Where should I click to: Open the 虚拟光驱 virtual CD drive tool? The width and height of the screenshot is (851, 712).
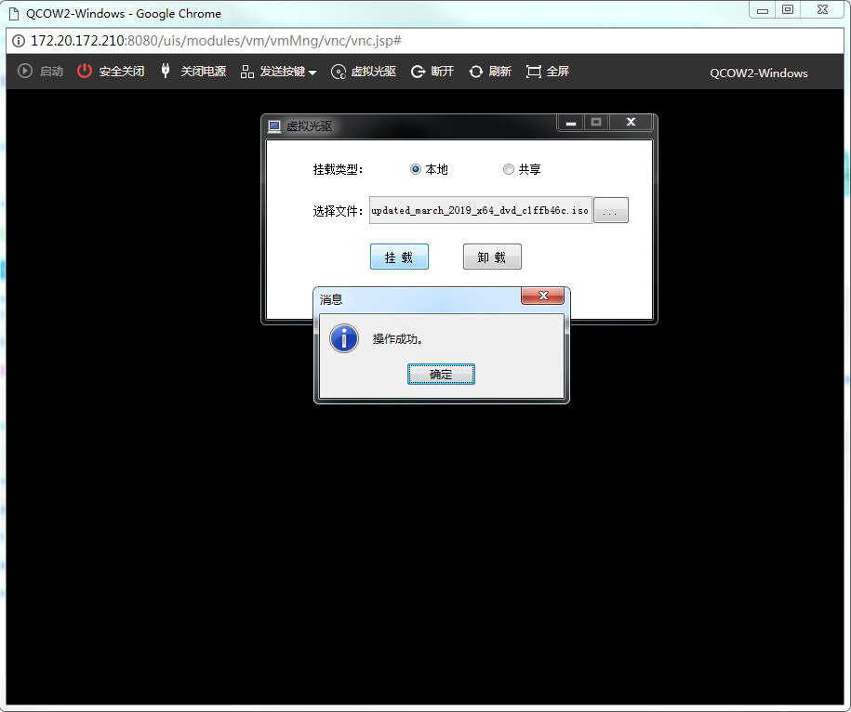pos(364,72)
